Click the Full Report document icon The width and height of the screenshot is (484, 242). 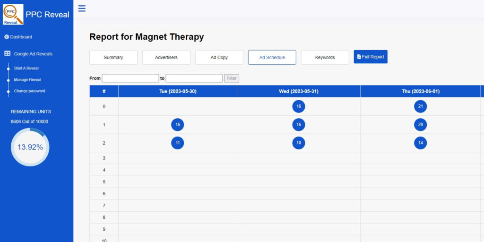359,57
